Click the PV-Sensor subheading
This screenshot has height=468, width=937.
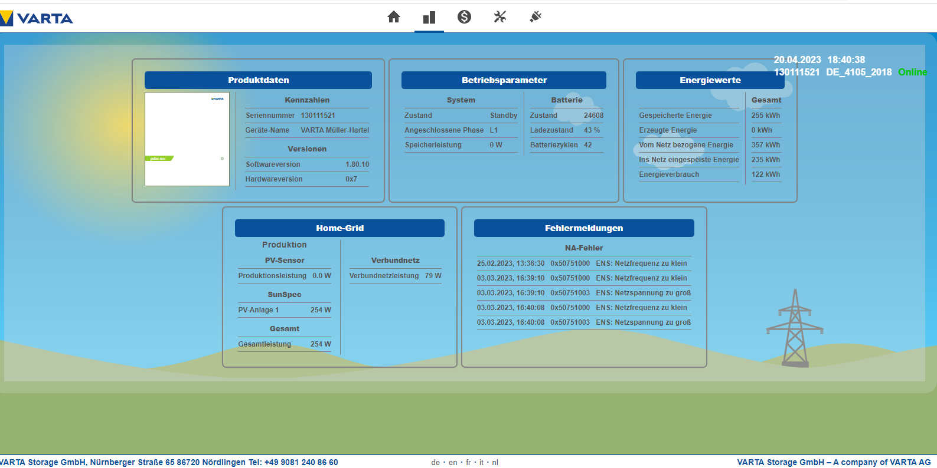point(285,261)
